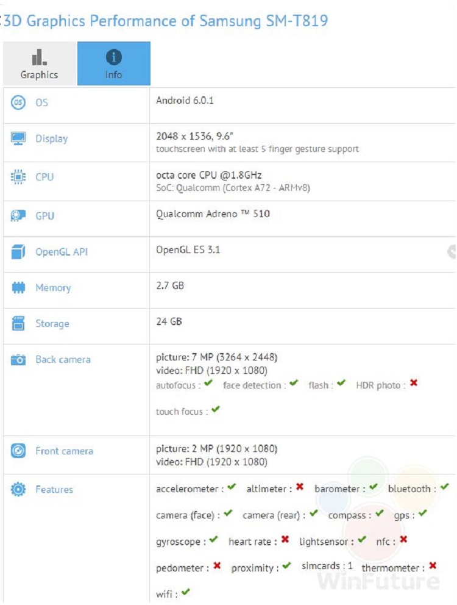The image size is (457, 605).
Task: Click the Features gear icon
Action: click(18, 489)
